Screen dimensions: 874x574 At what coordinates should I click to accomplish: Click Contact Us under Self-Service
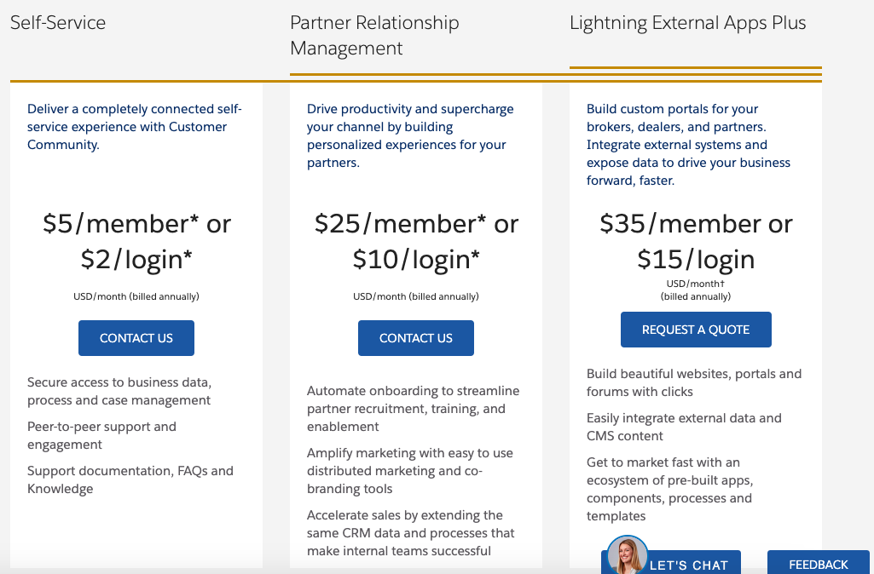click(x=136, y=338)
